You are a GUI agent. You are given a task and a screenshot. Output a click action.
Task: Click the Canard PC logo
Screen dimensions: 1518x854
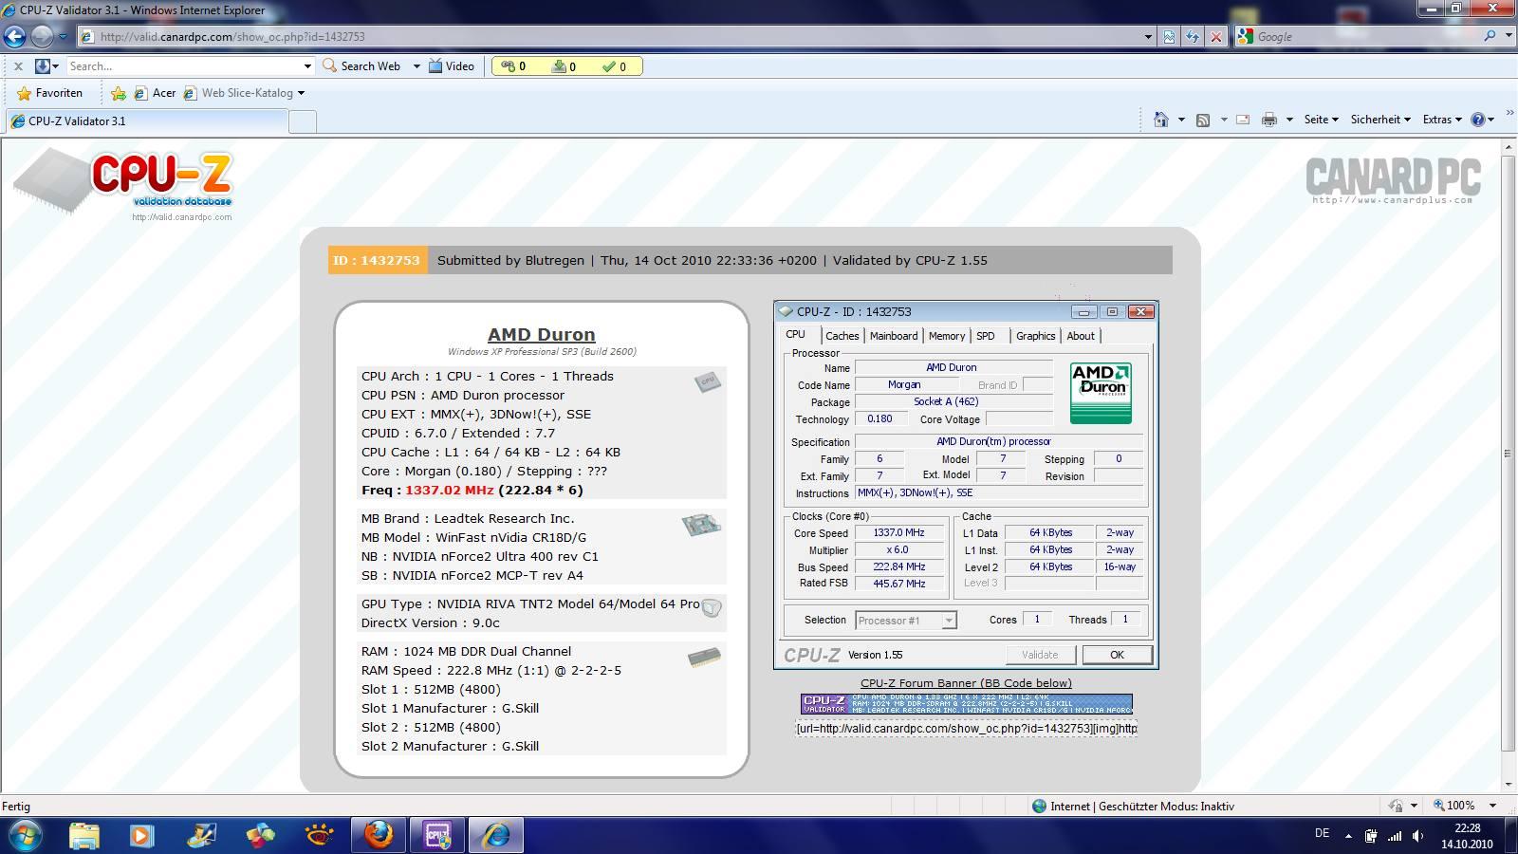(1393, 180)
